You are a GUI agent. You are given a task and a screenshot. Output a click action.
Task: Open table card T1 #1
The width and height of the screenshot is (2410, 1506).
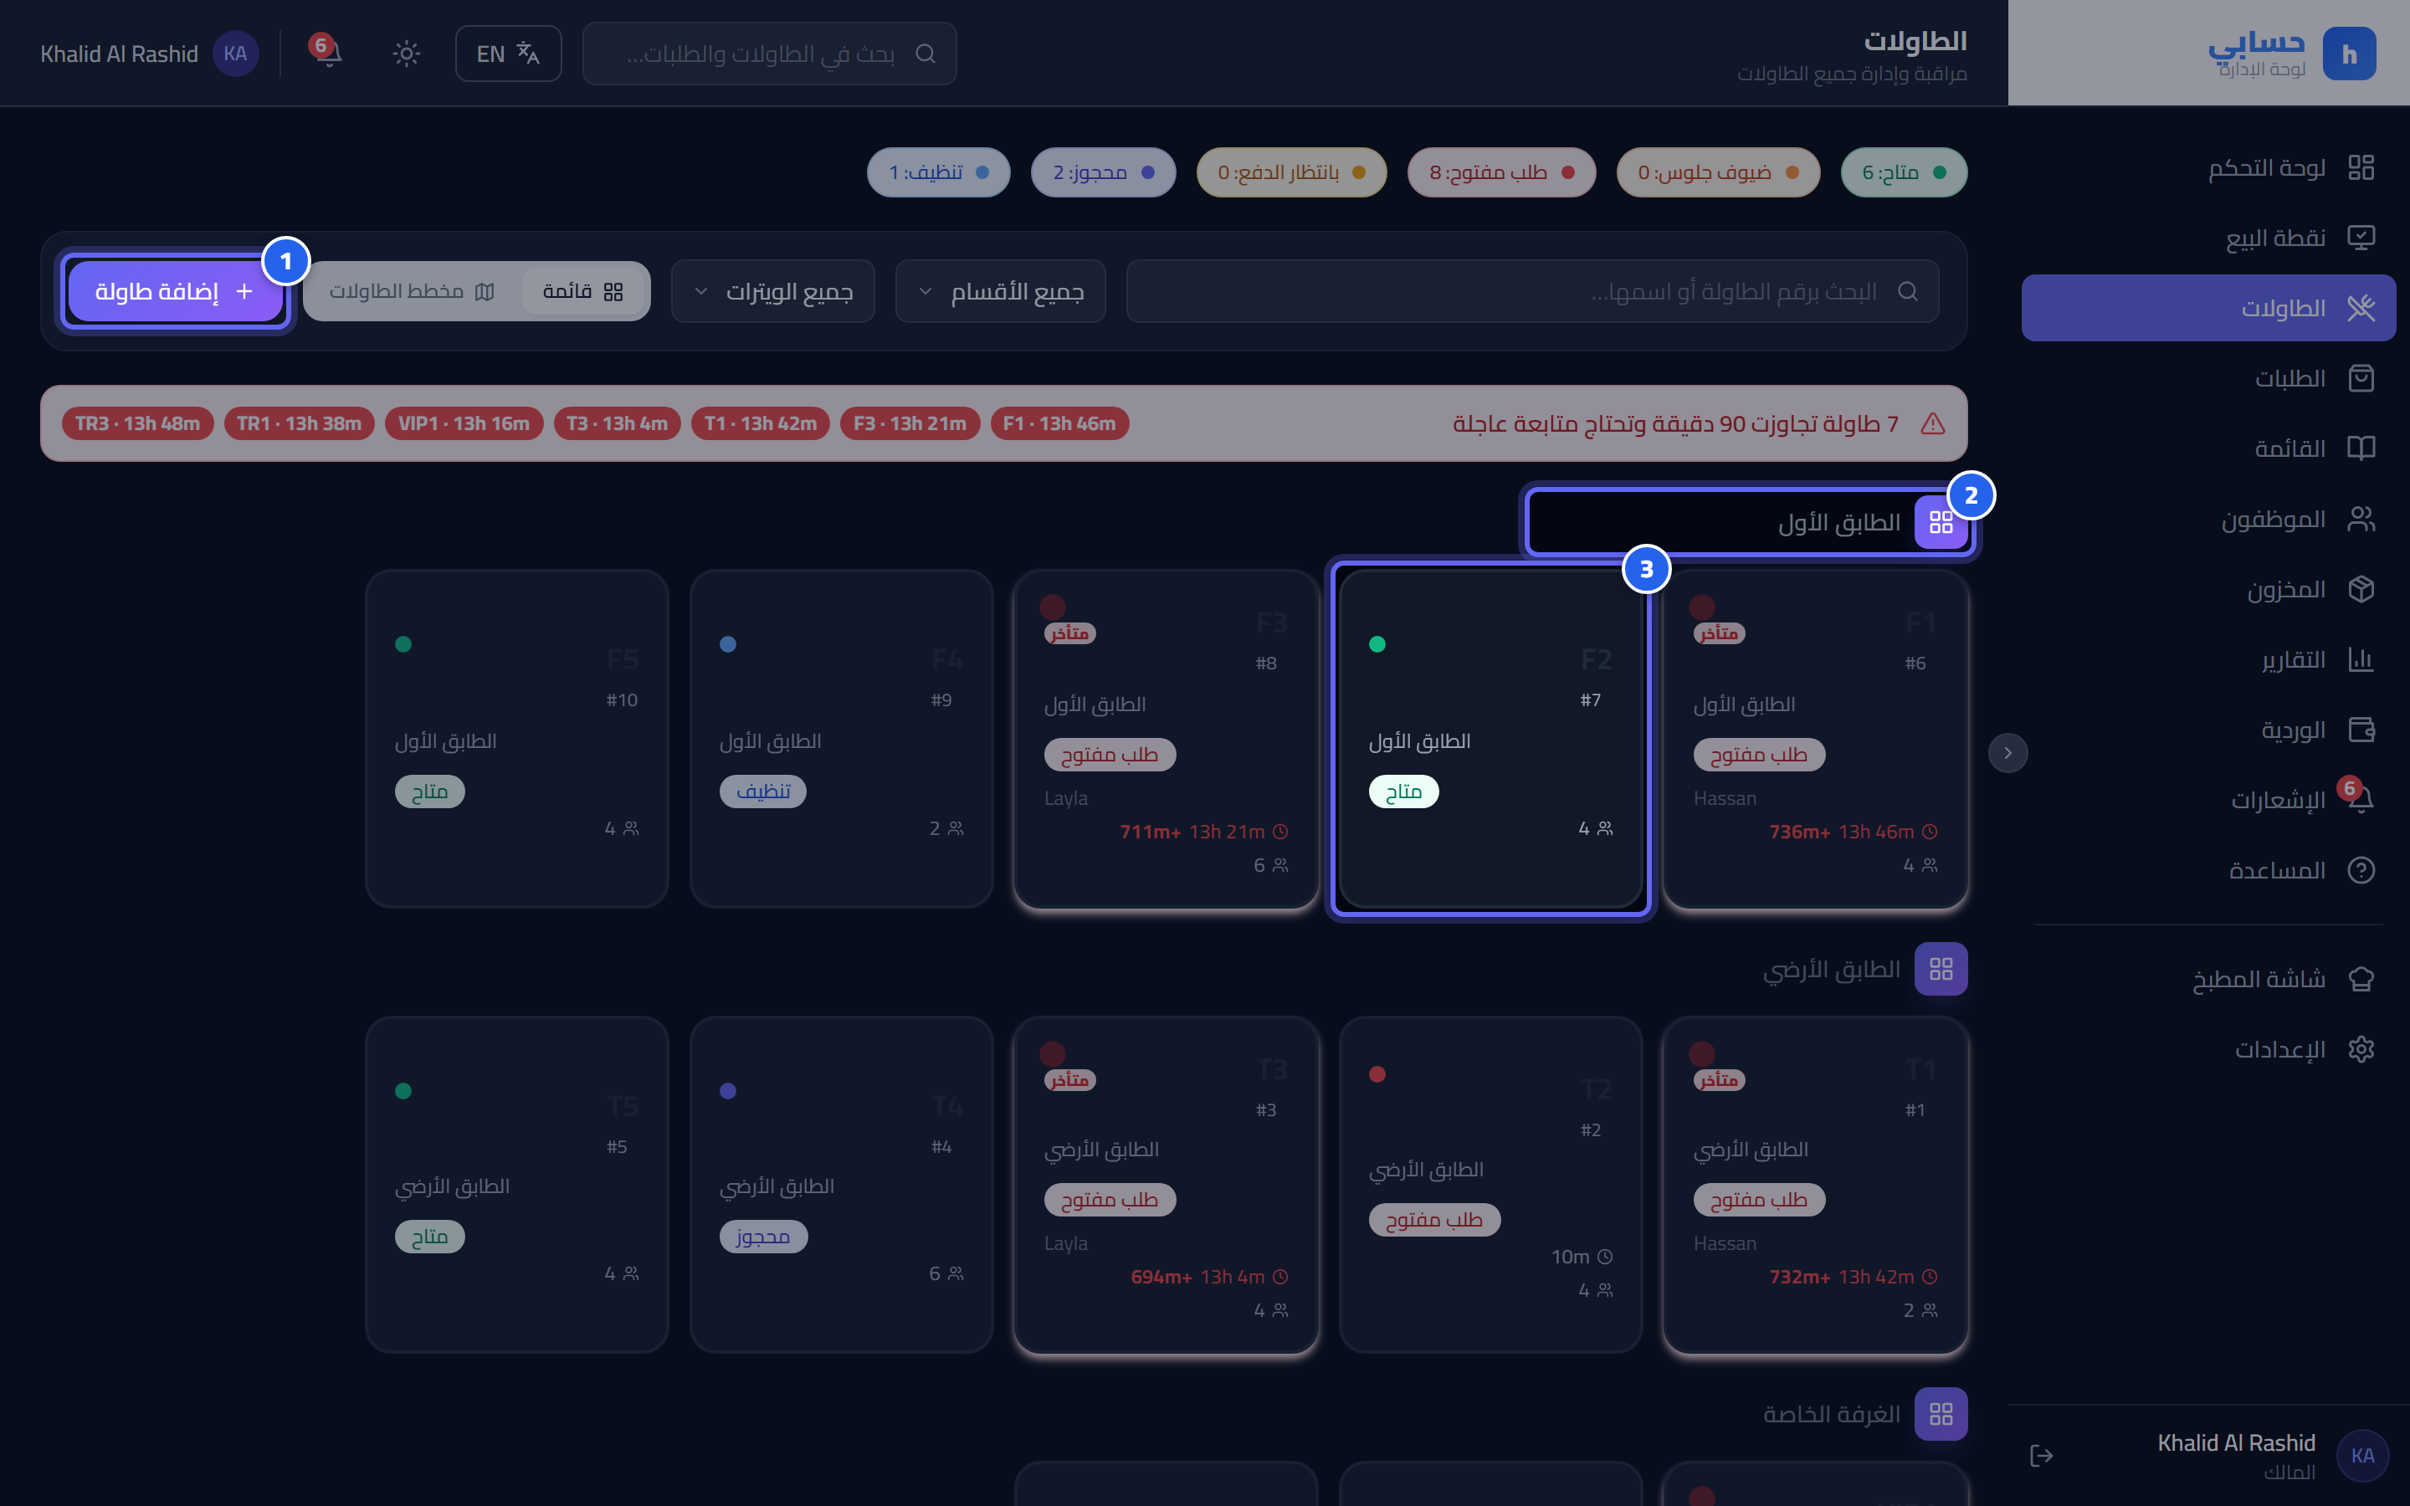coord(1816,1186)
